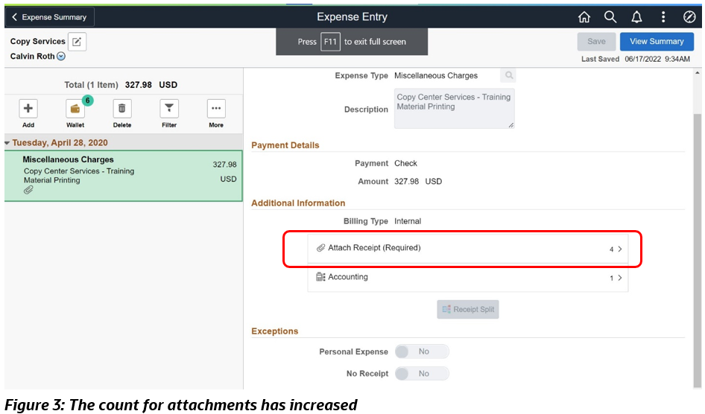Click the View Summary button
The height and width of the screenshot is (414, 705).
pos(657,42)
